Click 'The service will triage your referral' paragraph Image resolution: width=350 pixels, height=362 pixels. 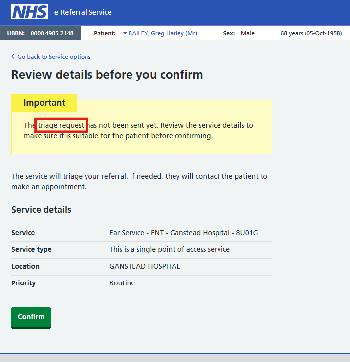click(139, 181)
